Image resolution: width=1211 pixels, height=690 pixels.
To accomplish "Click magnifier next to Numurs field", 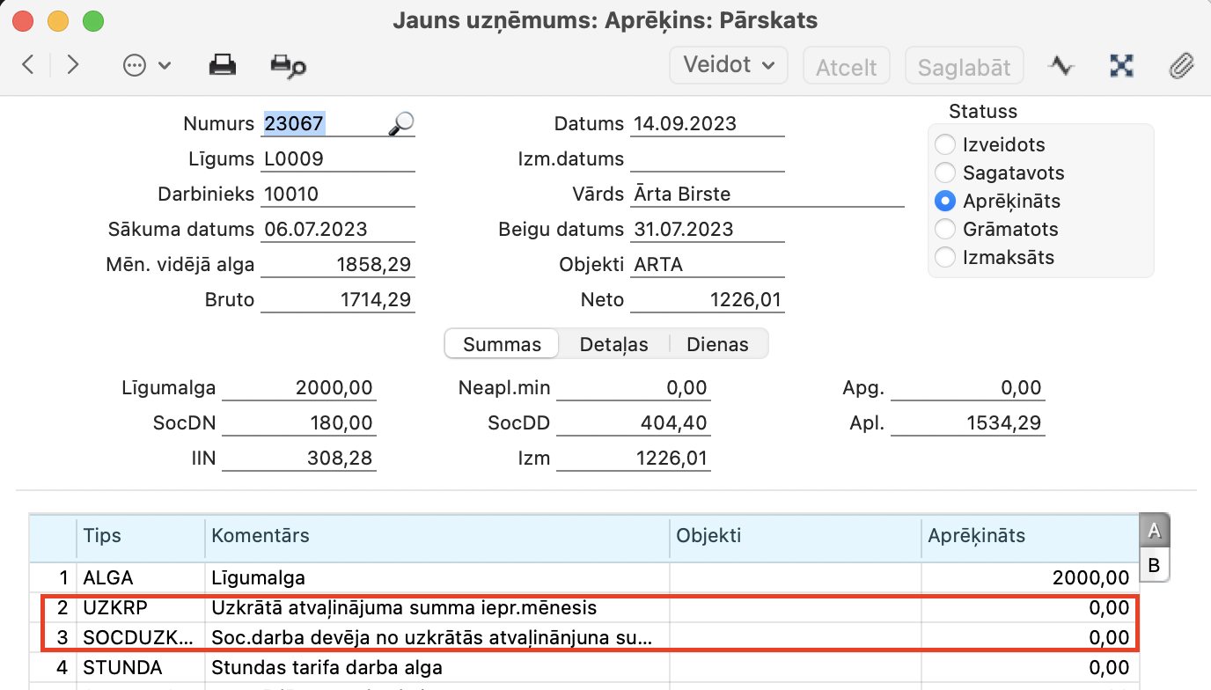I will pyautogui.click(x=400, y=124).
